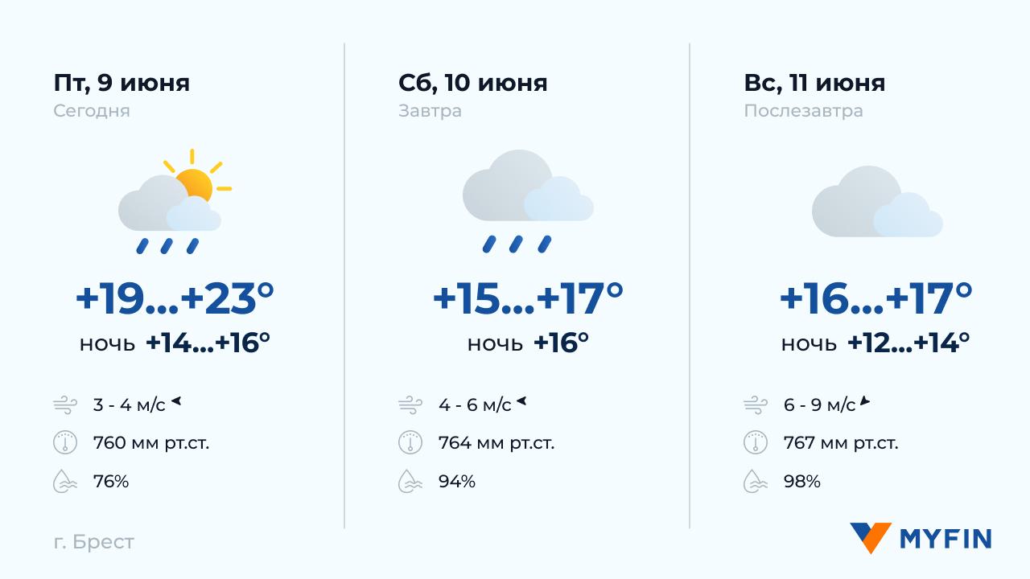The image size is (1030, 579).
Task: Click the pressure gauge icon beside 760 мм
Action: 65,443
